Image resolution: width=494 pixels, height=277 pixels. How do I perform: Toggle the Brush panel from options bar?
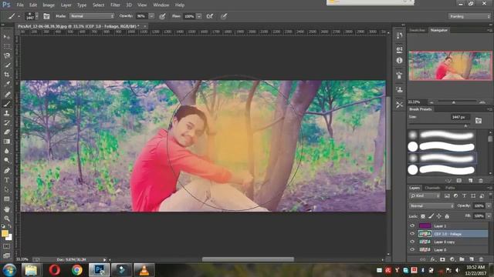46,16
